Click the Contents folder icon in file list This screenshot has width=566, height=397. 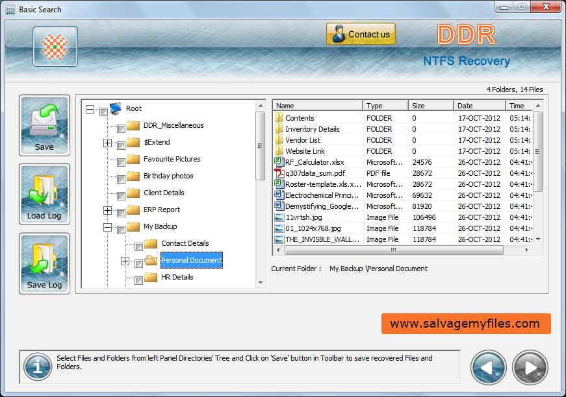pyautogui.click(x=279, y=118)
